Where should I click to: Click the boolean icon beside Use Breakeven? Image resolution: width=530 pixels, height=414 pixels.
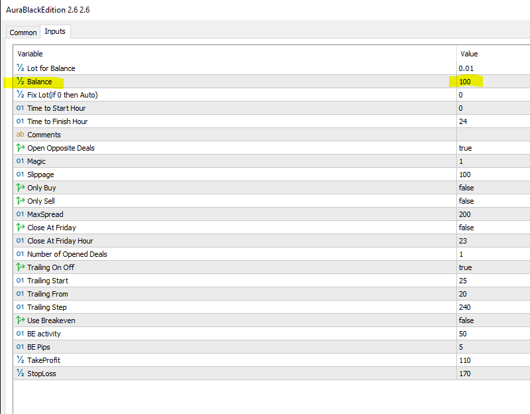tap(20, 320)
